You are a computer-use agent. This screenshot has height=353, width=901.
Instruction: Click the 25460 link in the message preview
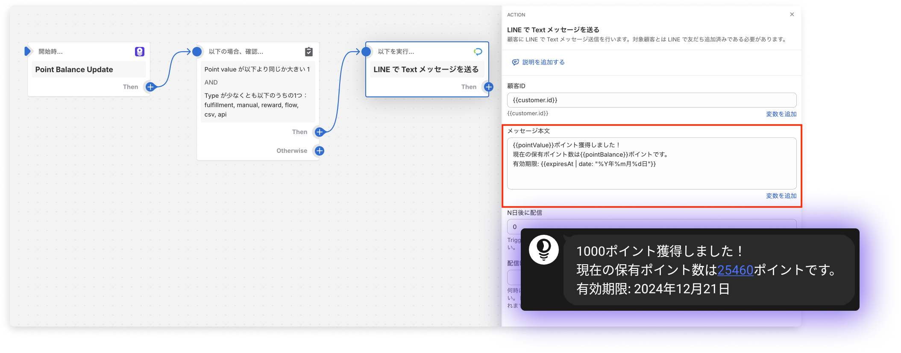(735, 270)
